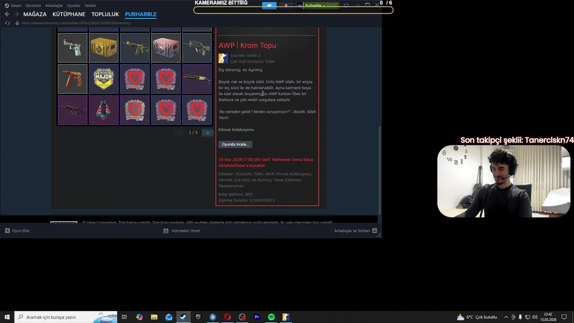
Task: Reload the Steam inventory page
Action: coord(7,23)
